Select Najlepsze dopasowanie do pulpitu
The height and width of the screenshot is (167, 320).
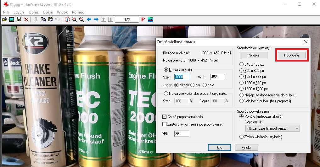(241, 95)
